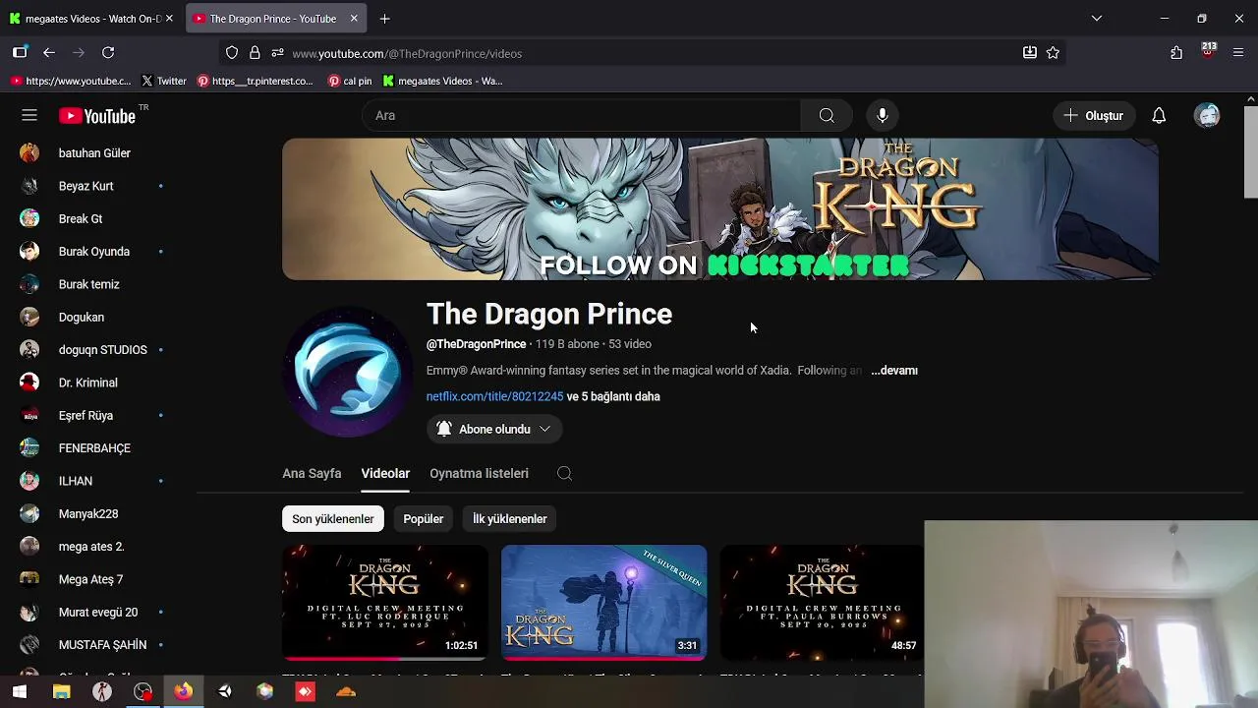Screen dimensions: 1258x708
Task: Open the Oynatma listeleri tab
Action: coord(479,473)
